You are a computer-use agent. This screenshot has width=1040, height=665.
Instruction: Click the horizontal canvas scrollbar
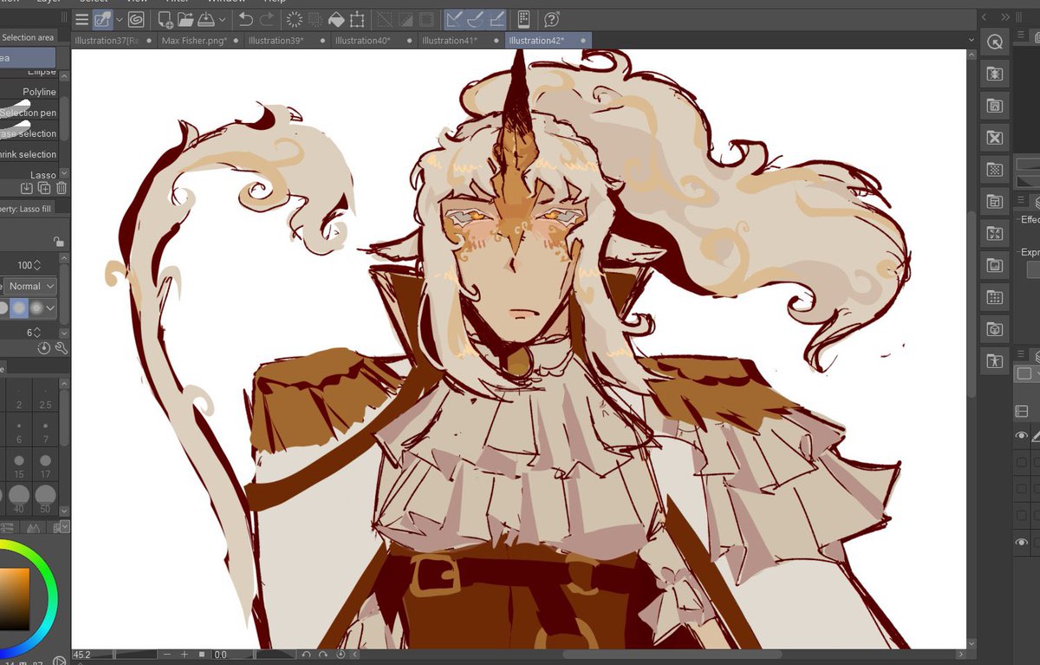(x=672, y=655)
